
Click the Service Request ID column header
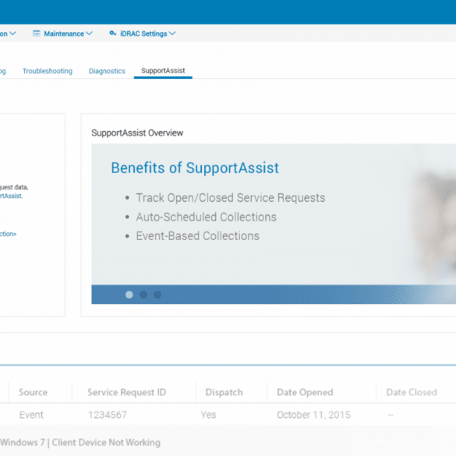click(127, 392)
